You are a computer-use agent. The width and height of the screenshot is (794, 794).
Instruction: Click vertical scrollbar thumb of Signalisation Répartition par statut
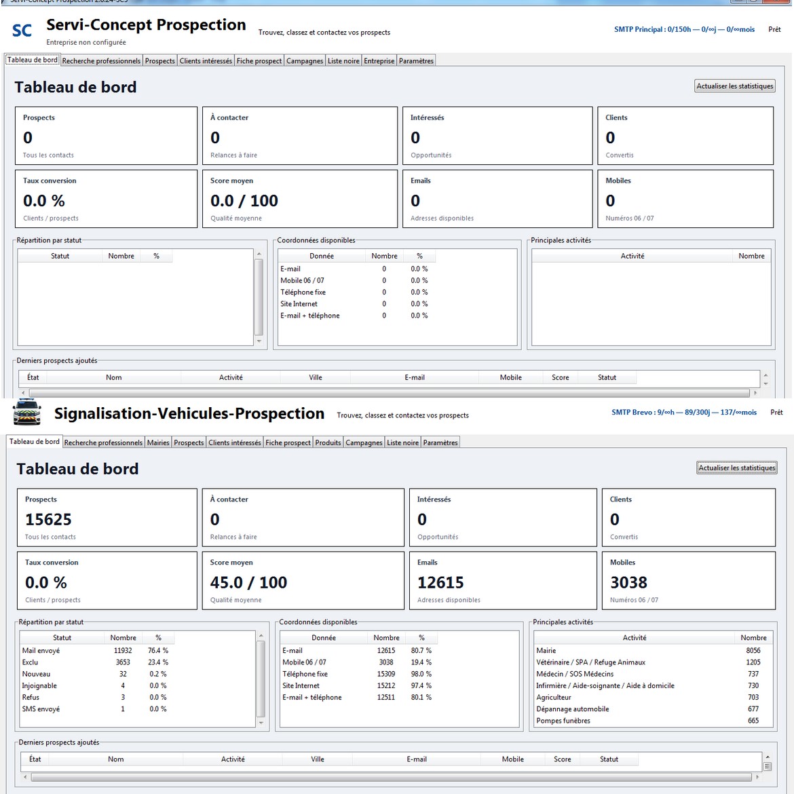[261, 679]
